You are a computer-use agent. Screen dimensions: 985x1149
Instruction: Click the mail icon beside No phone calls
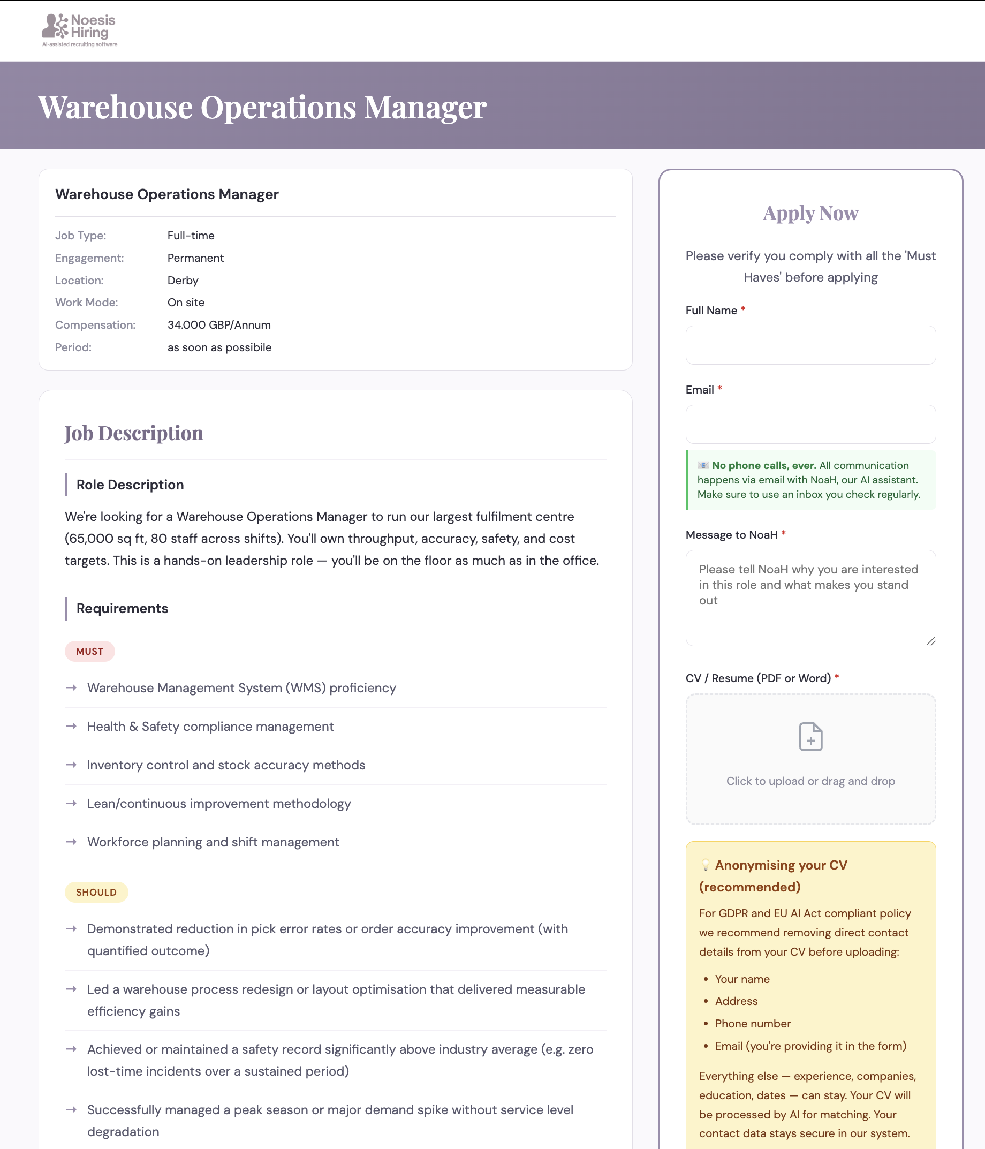tap(703, 465)
